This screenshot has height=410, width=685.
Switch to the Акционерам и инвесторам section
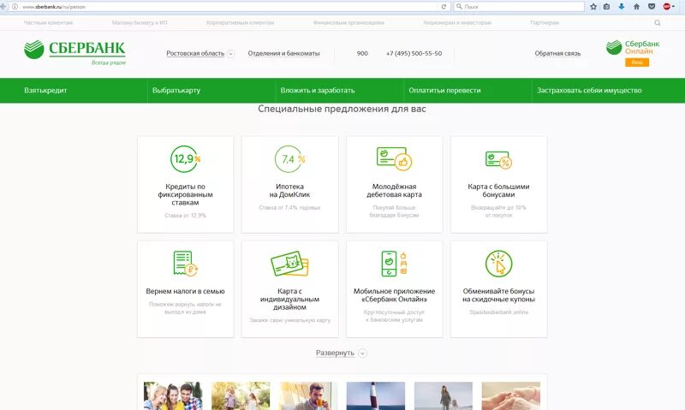pos(457,23)
